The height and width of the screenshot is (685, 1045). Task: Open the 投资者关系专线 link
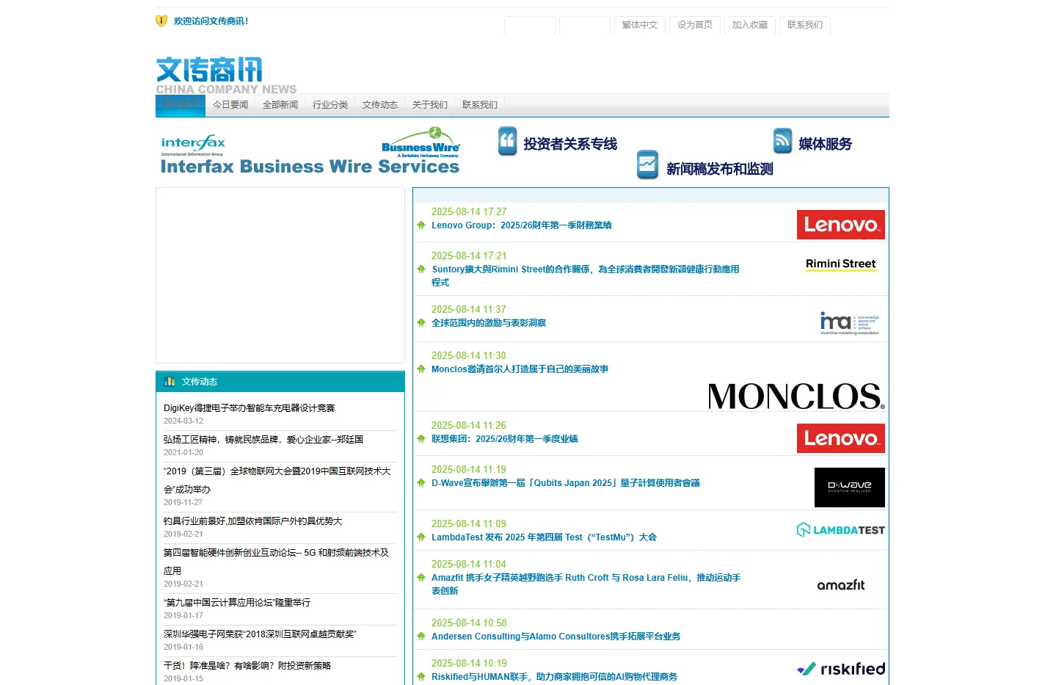pyautogui.click(x=570, y=144)
